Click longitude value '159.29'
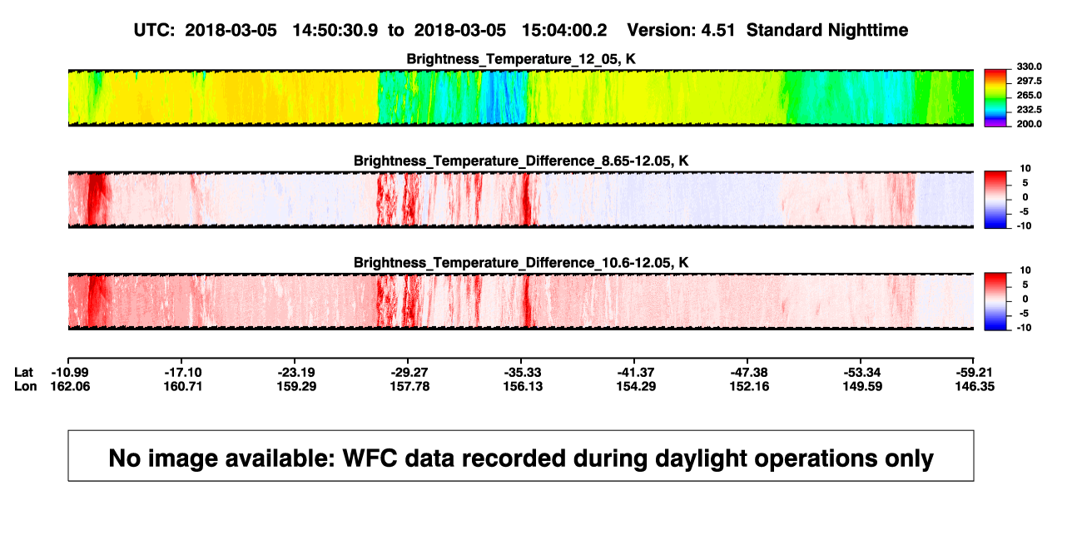The width and height of the screenshot is (1082, 555). [297, 386]
